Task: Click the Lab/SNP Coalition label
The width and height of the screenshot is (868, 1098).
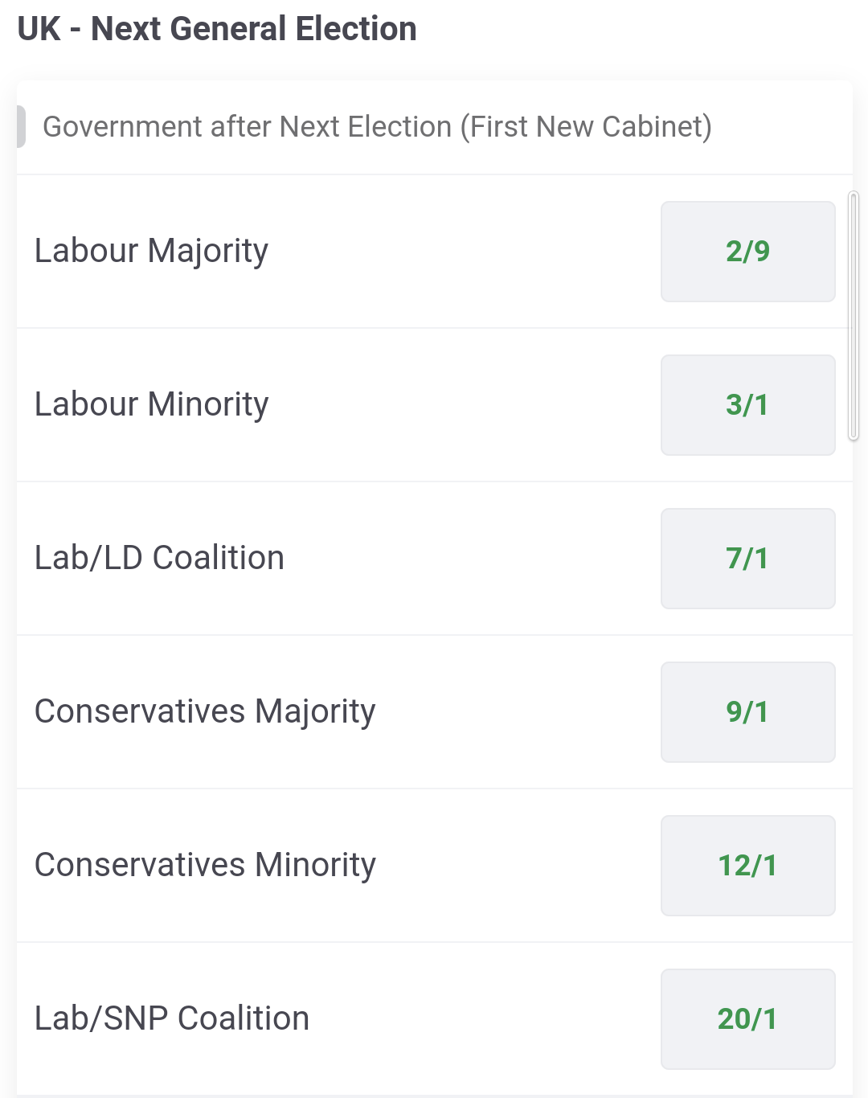Action: (172, 1018)
